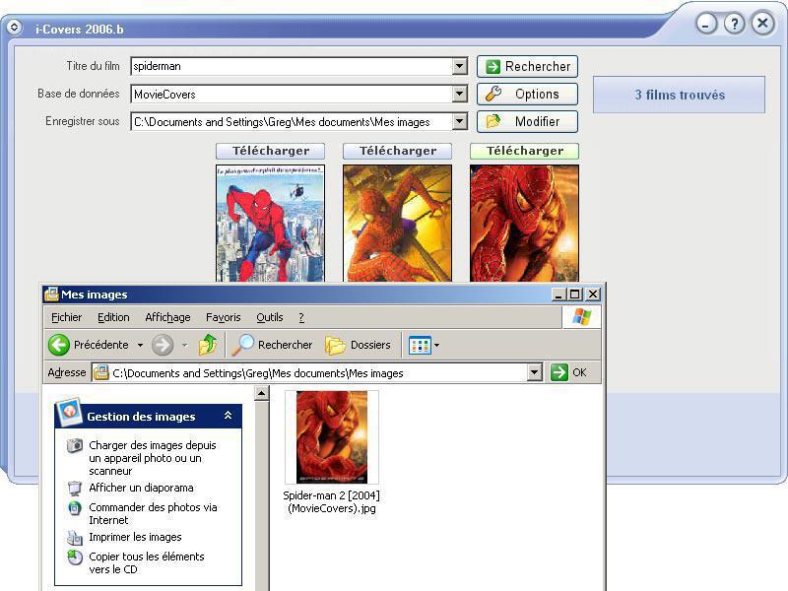
Task: Click Charger des images depuis un appareil photo
Action: pos(153,458)
